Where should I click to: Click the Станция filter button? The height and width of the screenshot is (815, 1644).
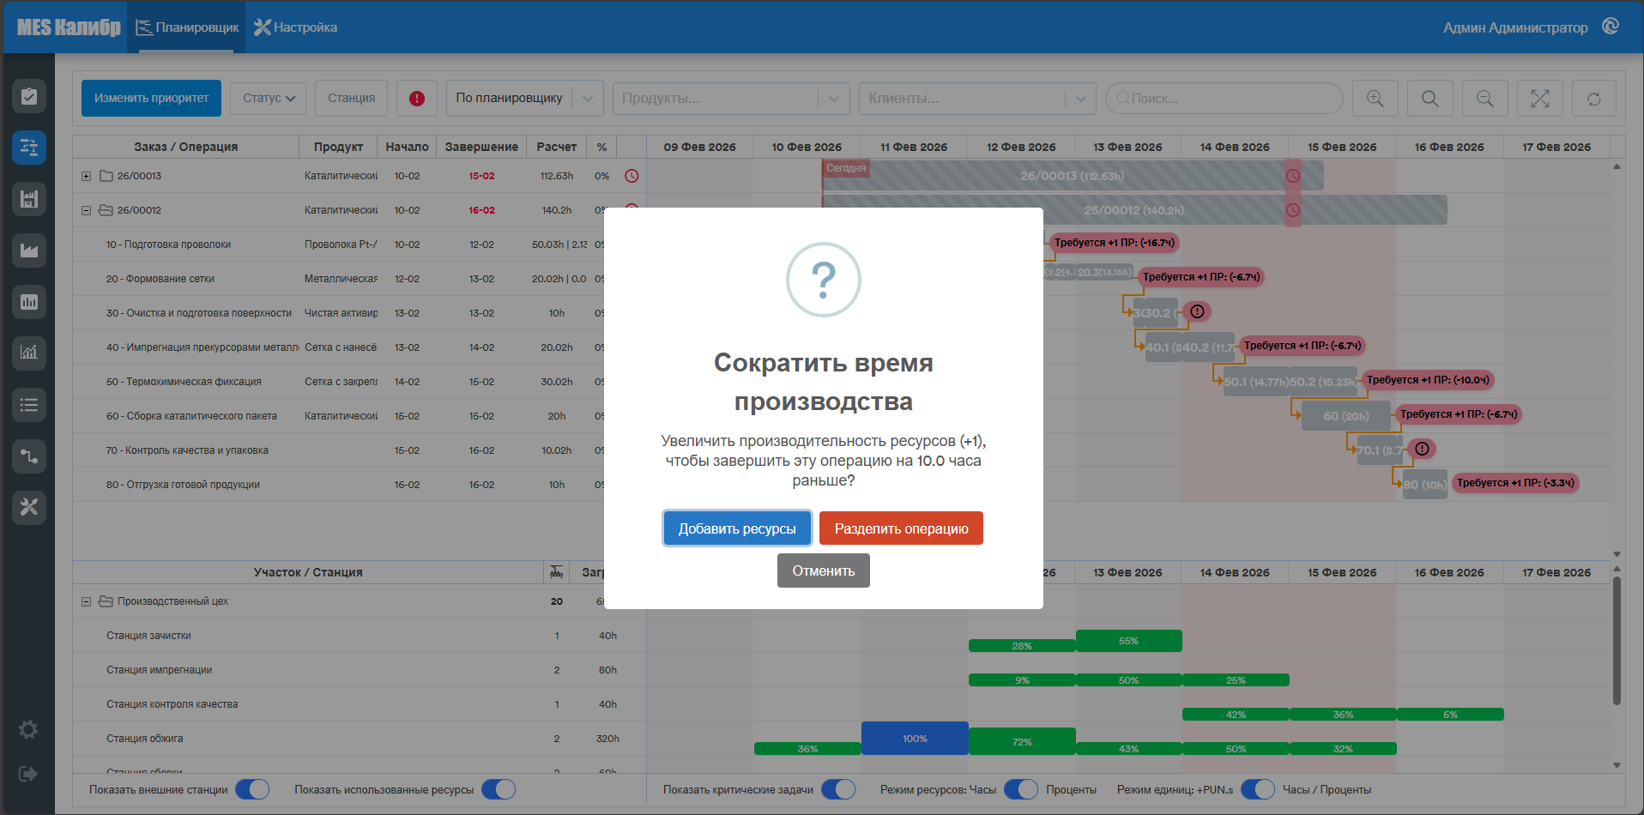click(x=351, y=98)
